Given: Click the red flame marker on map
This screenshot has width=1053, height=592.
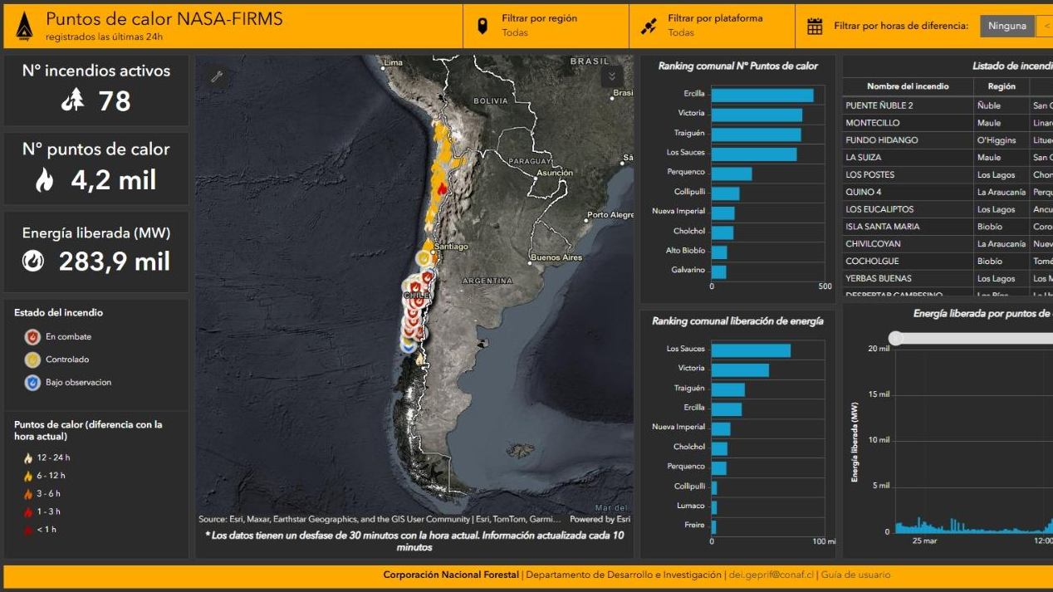Looking at the screenshot, I should click(442, 189).
